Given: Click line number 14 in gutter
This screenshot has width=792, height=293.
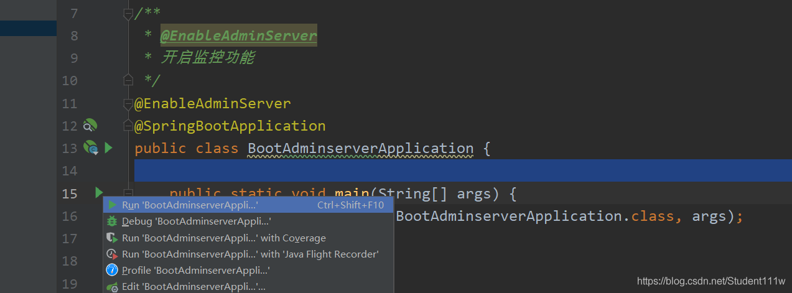Looking at the screenshot, I should point(70,170).
